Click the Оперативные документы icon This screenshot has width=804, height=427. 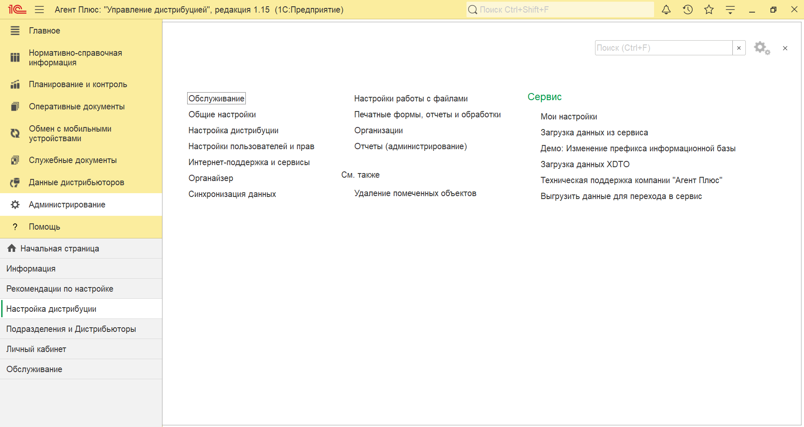click(15, 106)
